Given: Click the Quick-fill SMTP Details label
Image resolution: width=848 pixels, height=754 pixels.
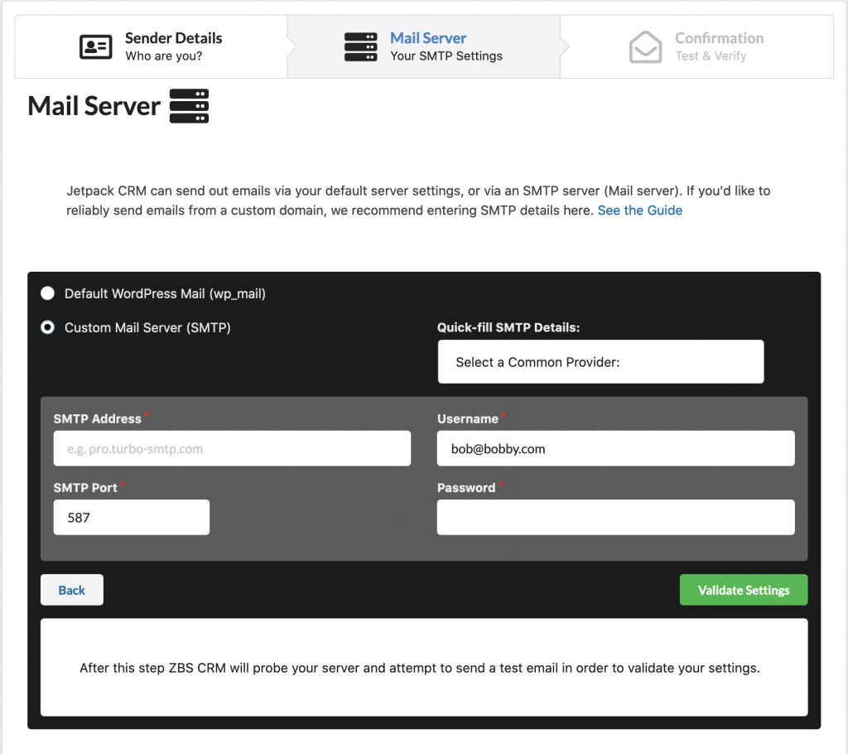Looking at the screenshot, I should [x=508, y=327].
